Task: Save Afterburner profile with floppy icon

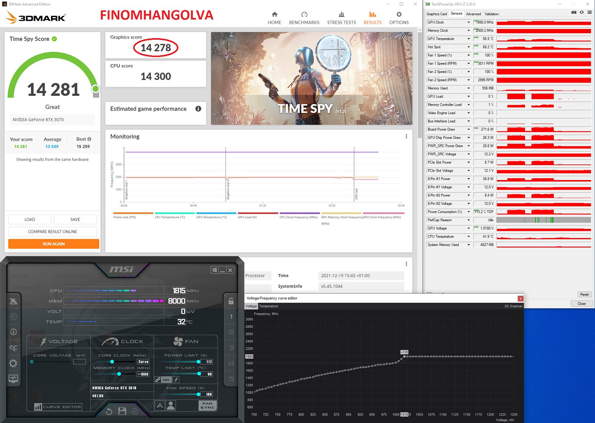Action: pyautogui.click(x=122, y=411)
